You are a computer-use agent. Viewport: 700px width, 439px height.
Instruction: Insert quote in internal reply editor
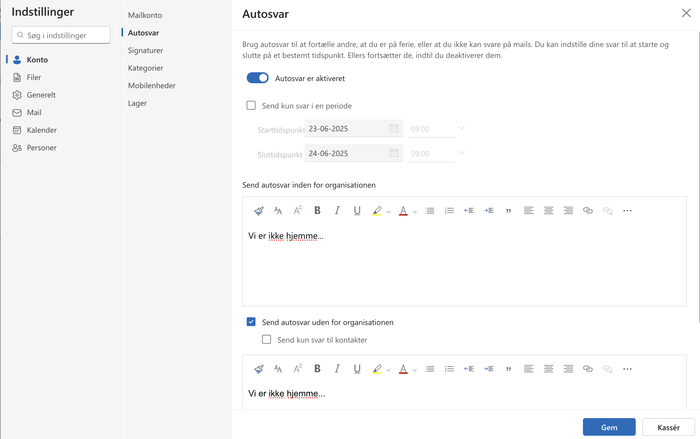[x=508, y=211]
